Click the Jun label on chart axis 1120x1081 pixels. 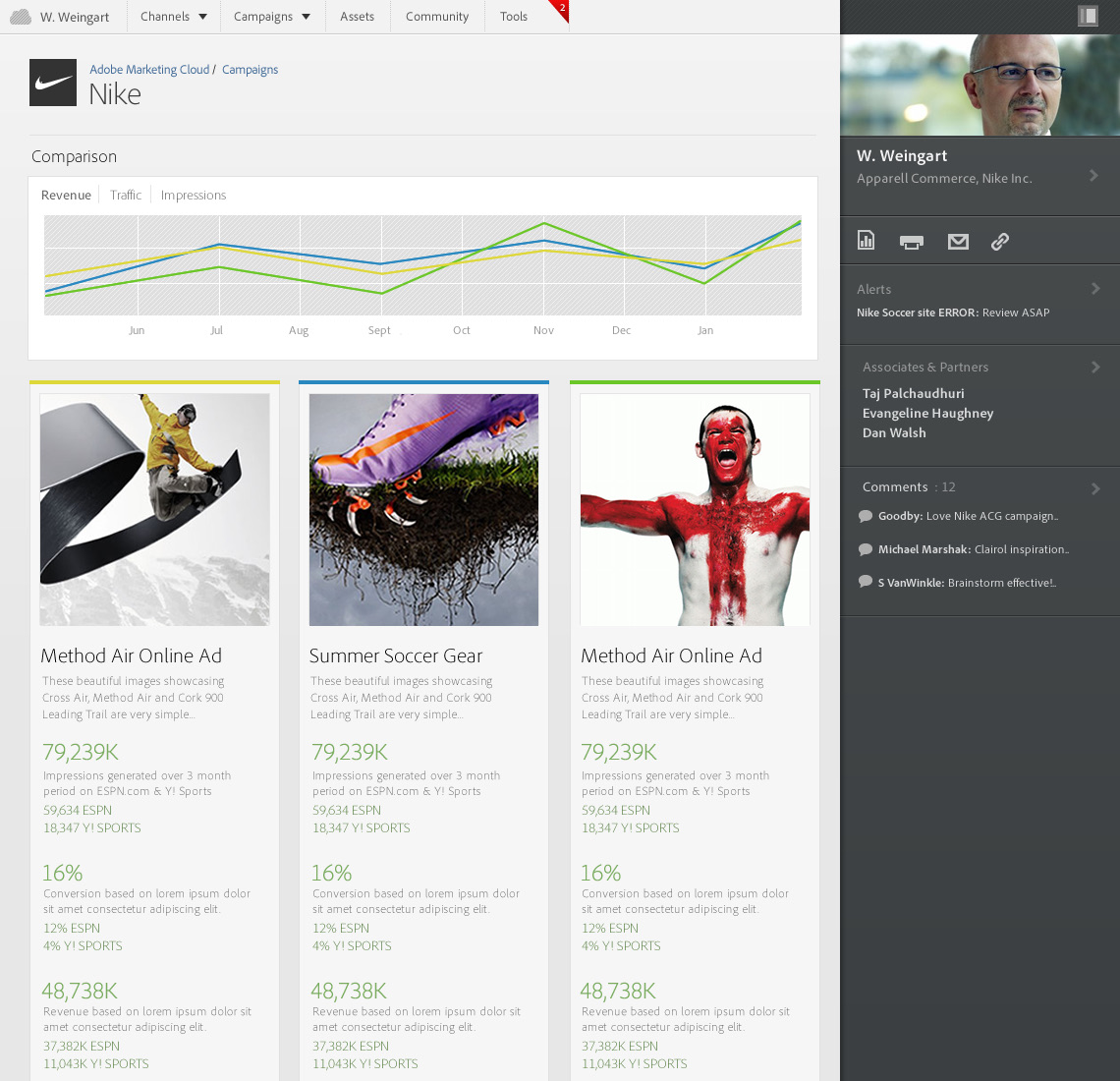(137, 330)
